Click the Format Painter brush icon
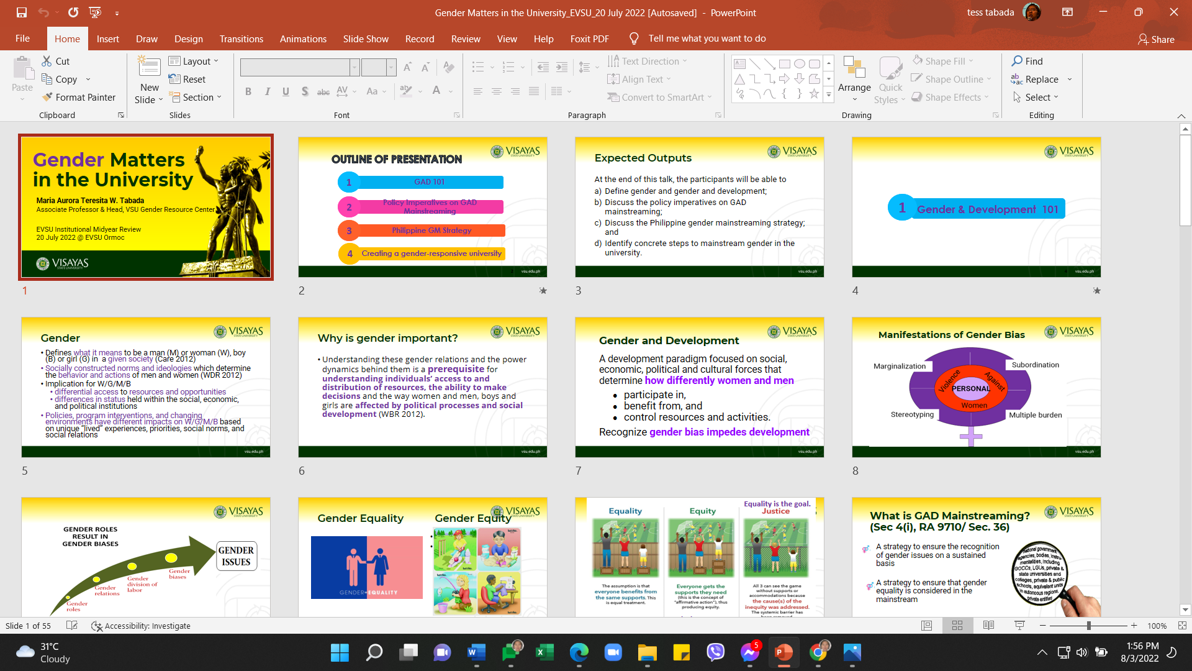 pyautogui.click(x=47, y=98)
